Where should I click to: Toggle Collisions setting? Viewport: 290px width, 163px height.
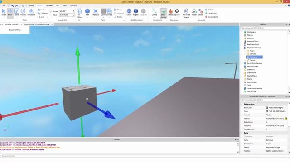[43, 13]
